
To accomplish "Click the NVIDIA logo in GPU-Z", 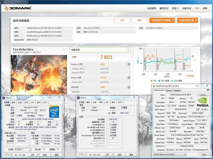I will tap(202, 102).
